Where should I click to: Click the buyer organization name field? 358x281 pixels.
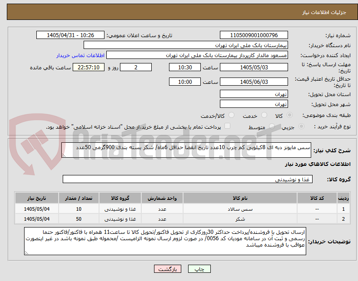coord(186,45)
